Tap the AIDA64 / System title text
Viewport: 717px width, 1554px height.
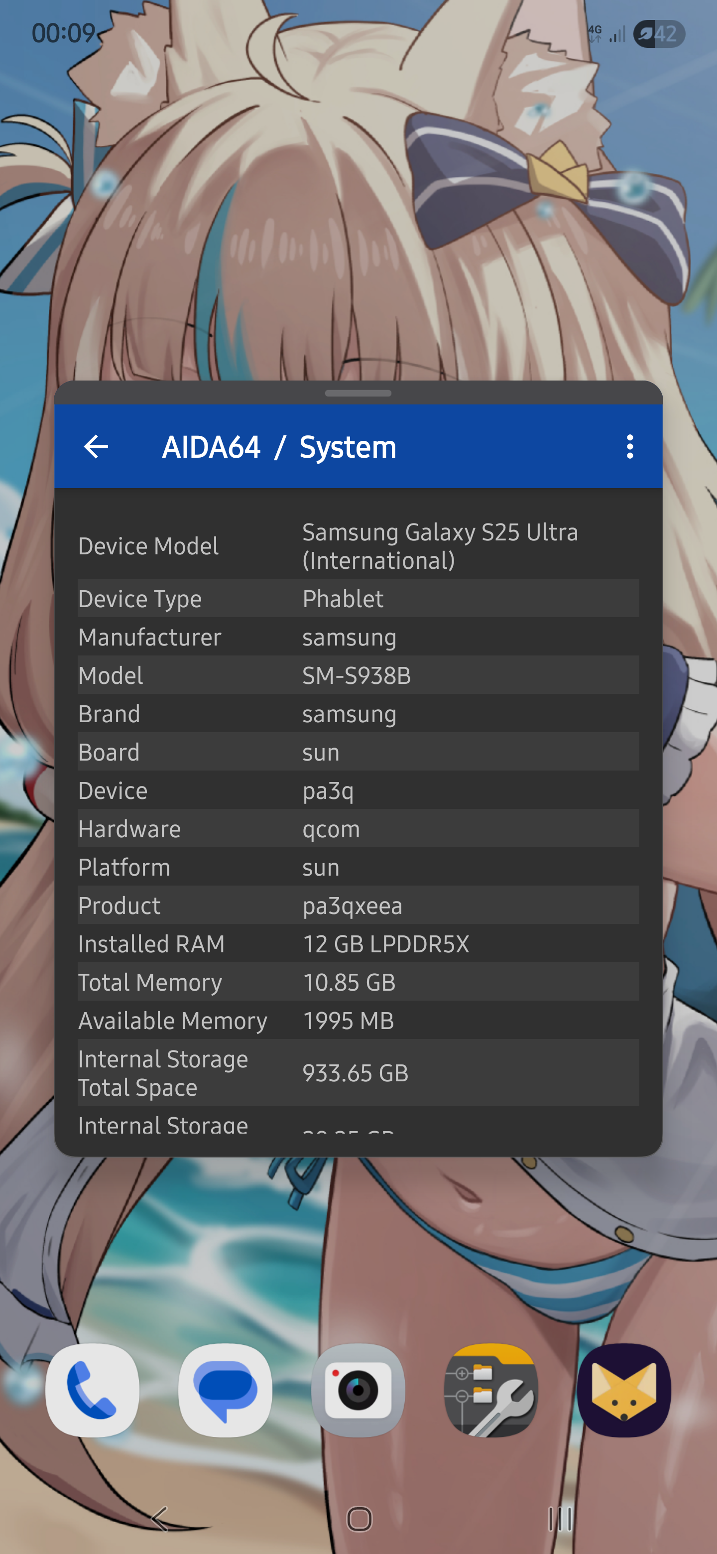[279, 447]
